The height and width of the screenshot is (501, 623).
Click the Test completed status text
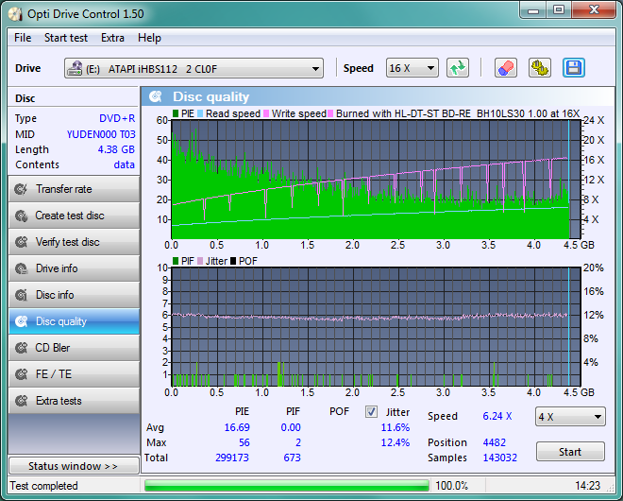click(44, 486)
